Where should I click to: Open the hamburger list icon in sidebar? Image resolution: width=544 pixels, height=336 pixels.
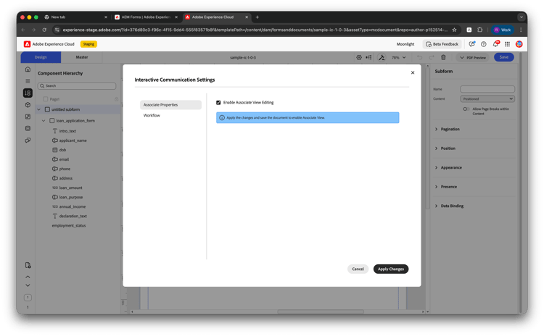(x=28, y=81)
